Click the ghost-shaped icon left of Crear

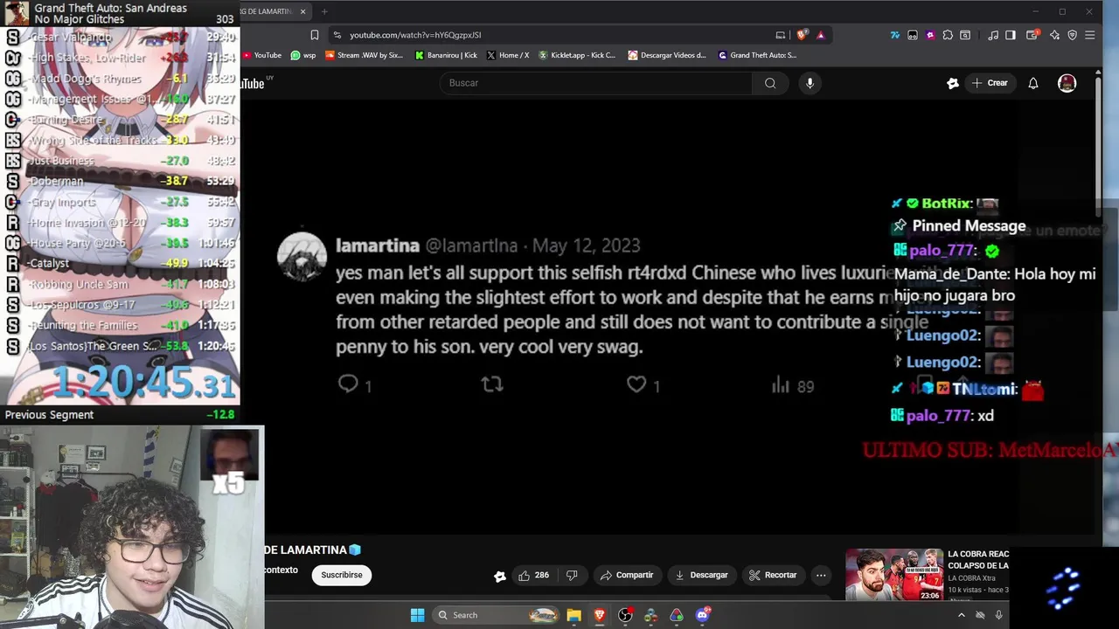coord(953,83)
